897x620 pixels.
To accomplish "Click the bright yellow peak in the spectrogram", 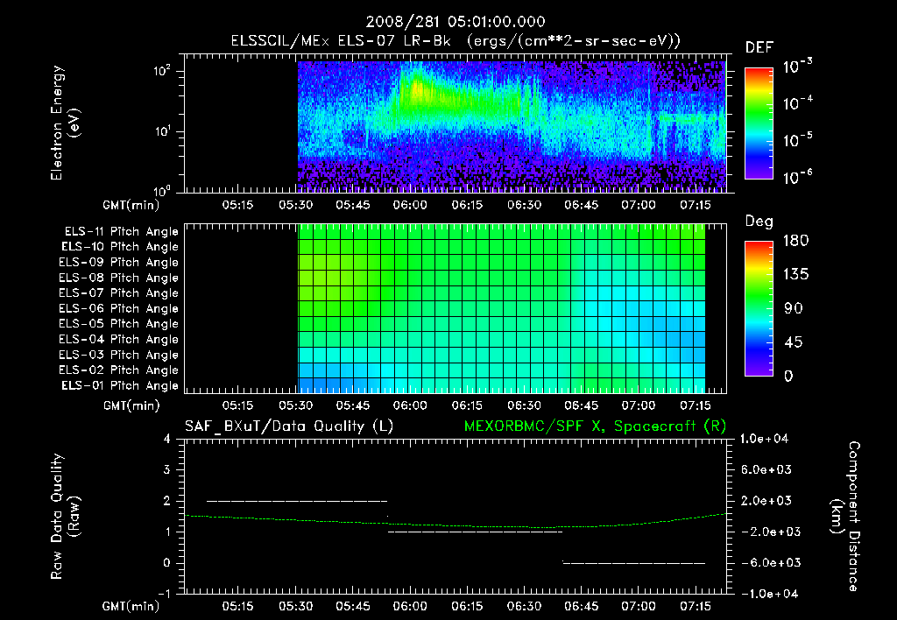I will [x=418, y=90].
